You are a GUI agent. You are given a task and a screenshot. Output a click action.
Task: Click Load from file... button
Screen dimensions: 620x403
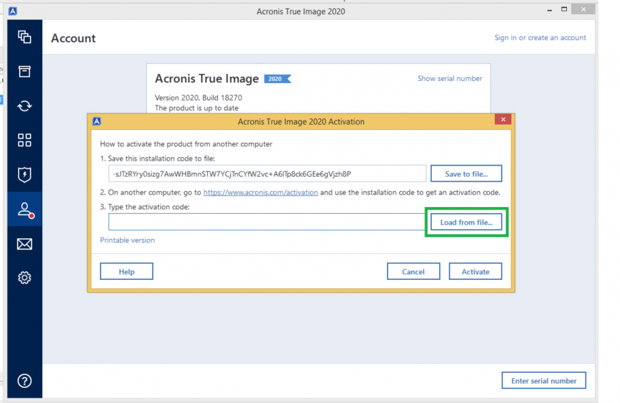[x=466, y=223]
